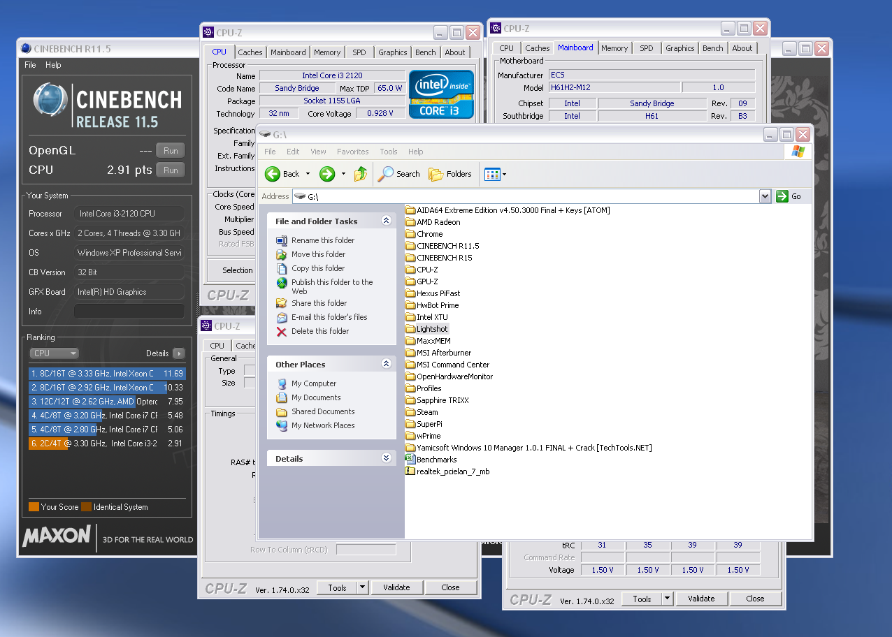Open Views dropdown arrow in Explorer
892x637 pixels.
pyautogui.click(x=505, y=174)
